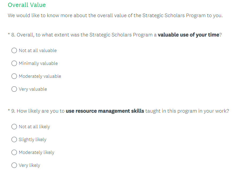Mark the 'Very likely' radio circle
This screenshot has width=249, height=173.
14,165
